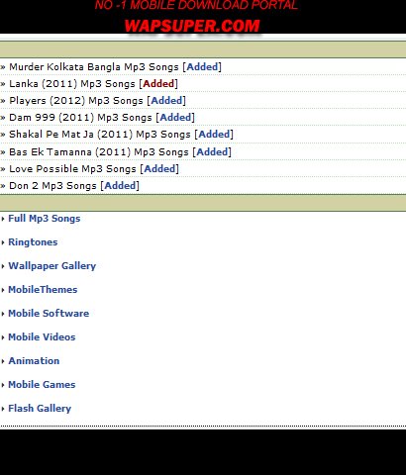Open the Ringtones category
The width and height of the screenshot is (406, 476).
tap(33, 242)
